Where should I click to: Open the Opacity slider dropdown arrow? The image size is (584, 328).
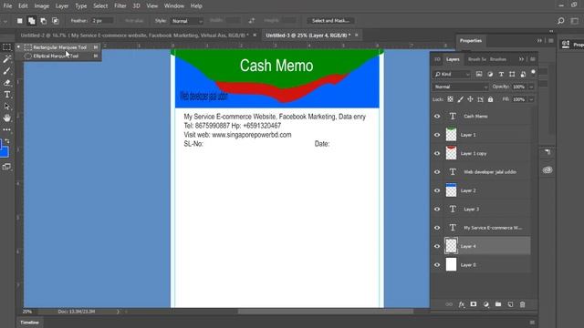[x=531, y=87]
